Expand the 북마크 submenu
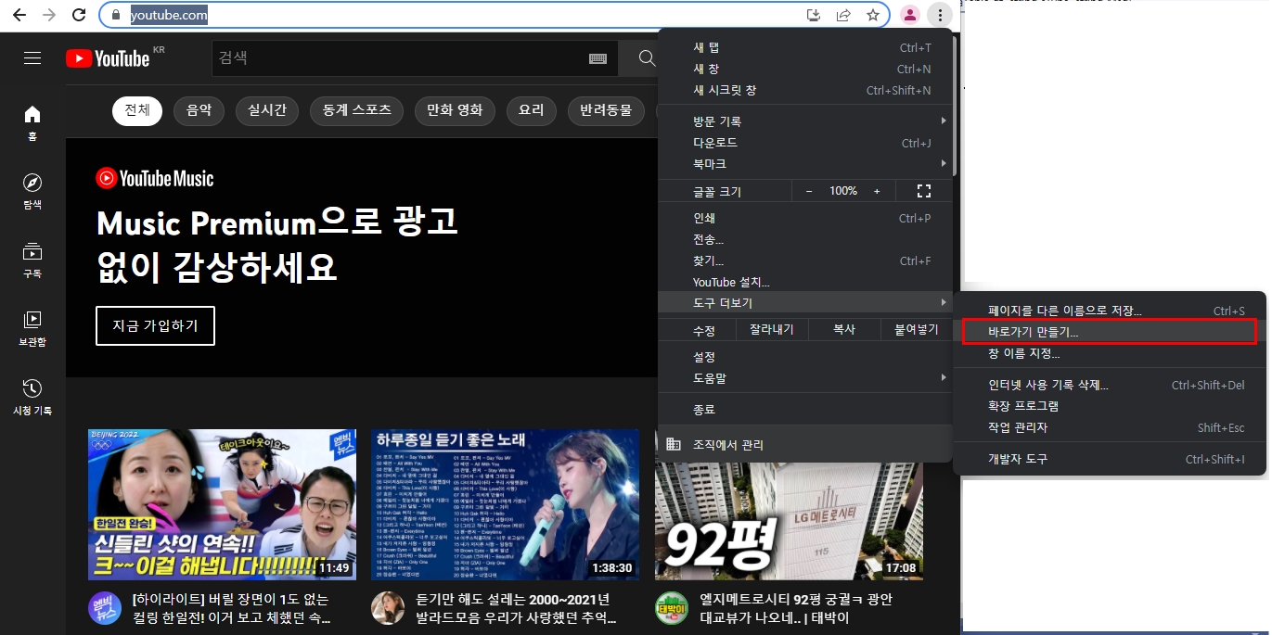This screenshot has width=1272, height=635. [804, 164]
